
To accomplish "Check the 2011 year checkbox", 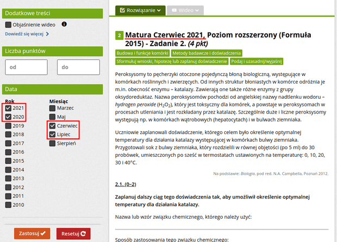I will click(8, 196).
